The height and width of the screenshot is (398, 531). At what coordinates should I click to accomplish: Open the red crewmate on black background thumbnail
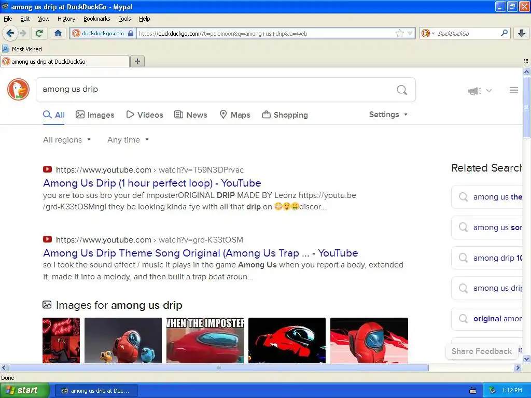[287, 340]
